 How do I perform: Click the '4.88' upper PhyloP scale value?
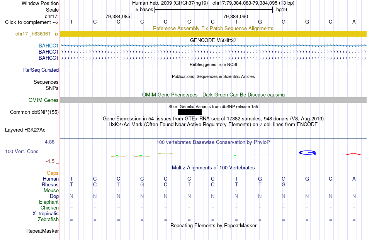click(x=49, y=142)
